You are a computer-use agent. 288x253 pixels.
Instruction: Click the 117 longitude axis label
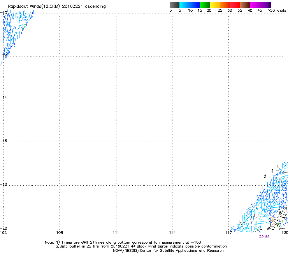click(x=229, y=233)
